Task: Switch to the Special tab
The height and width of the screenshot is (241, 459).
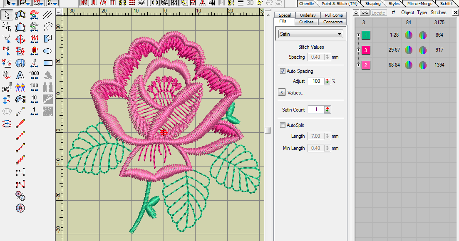Action: pos(285,15)
